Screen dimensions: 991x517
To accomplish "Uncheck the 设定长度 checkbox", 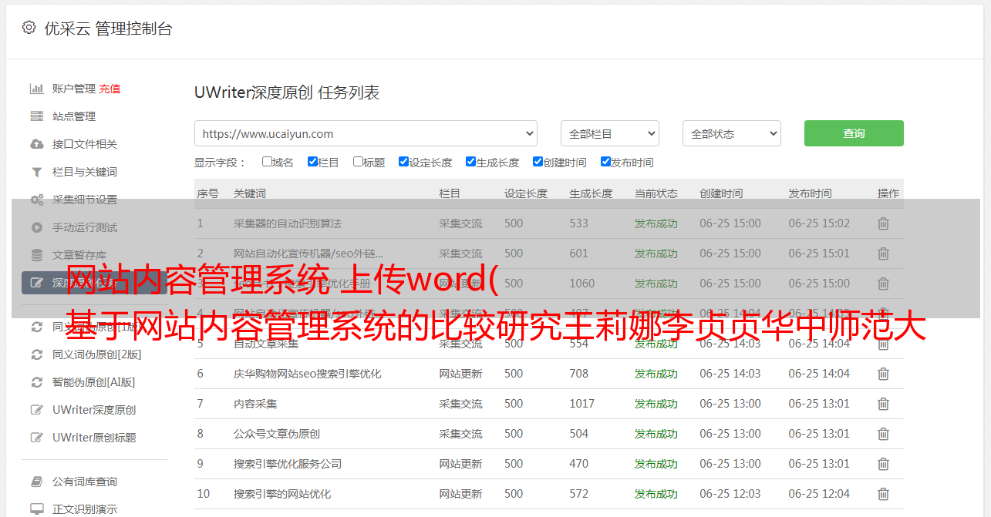I will [403, 162].
